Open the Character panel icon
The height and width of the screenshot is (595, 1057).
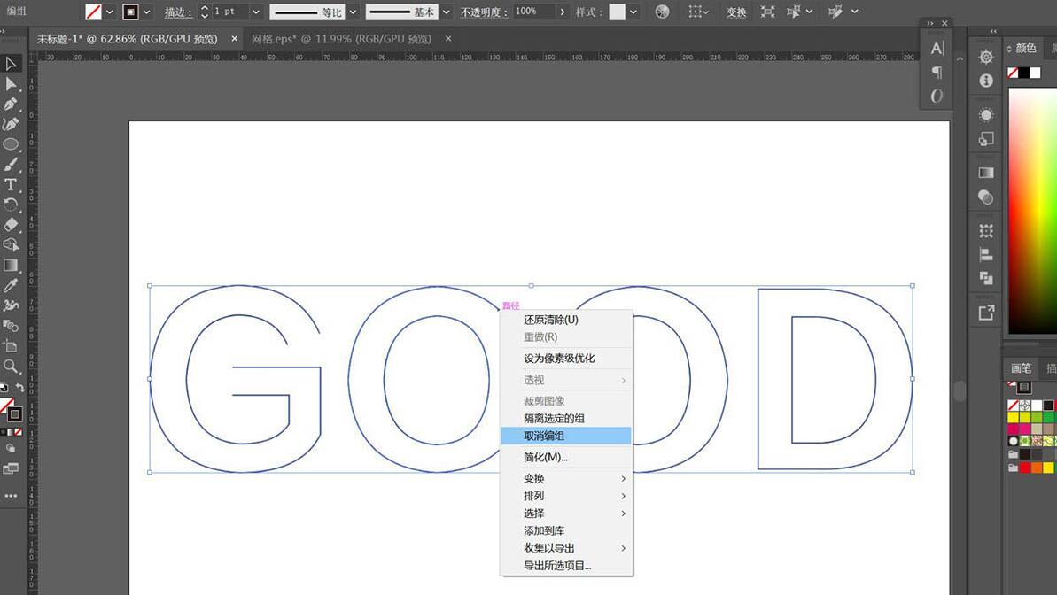(x=937, y=48)
